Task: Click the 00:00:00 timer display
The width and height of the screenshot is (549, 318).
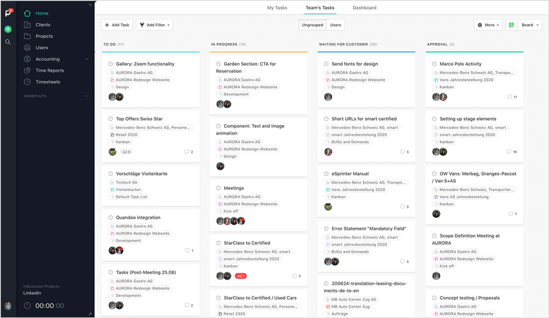Action: point(50,306)
